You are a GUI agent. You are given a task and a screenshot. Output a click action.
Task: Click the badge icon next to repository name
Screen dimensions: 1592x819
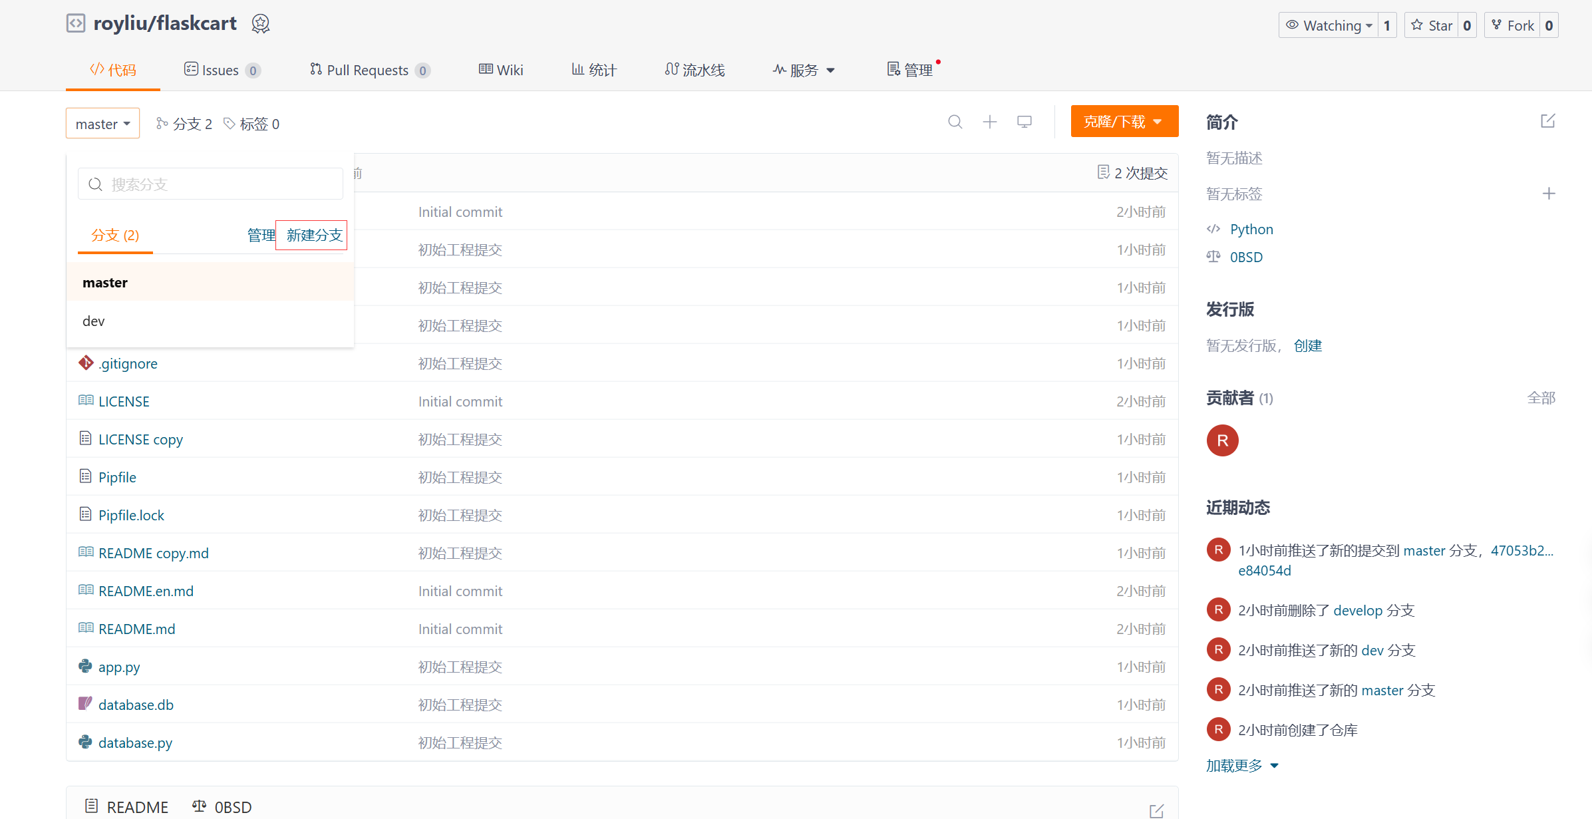click(x=261, y=24)
